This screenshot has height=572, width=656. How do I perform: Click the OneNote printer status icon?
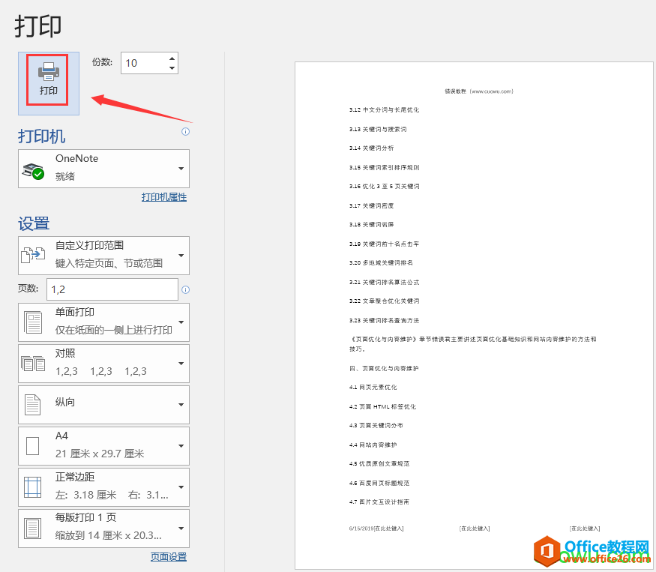coord(33,171)
